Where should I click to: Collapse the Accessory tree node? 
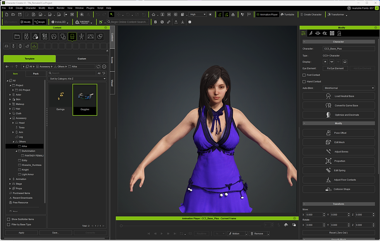[x=10, y=118]
